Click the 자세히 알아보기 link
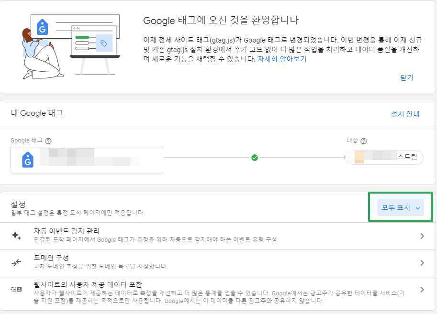This screenshot has width=437, height=314. click(x=282, y=59)
